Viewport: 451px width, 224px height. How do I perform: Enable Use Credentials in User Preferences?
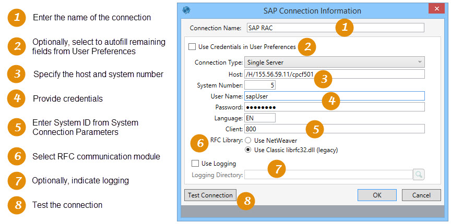click(x=192, y=46)
